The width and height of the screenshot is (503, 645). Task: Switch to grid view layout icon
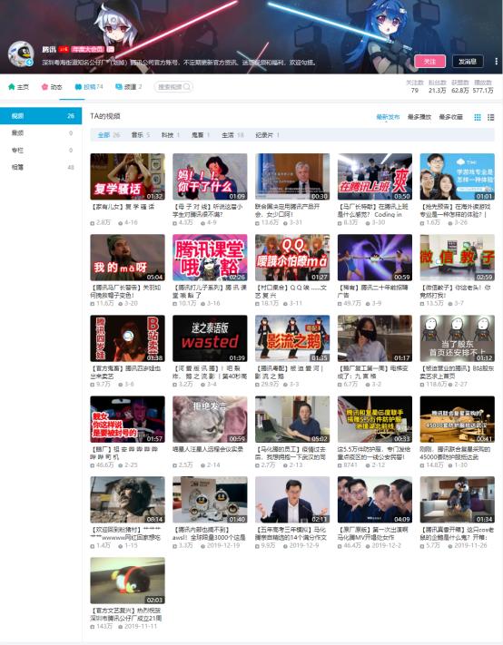coord(478,117)
